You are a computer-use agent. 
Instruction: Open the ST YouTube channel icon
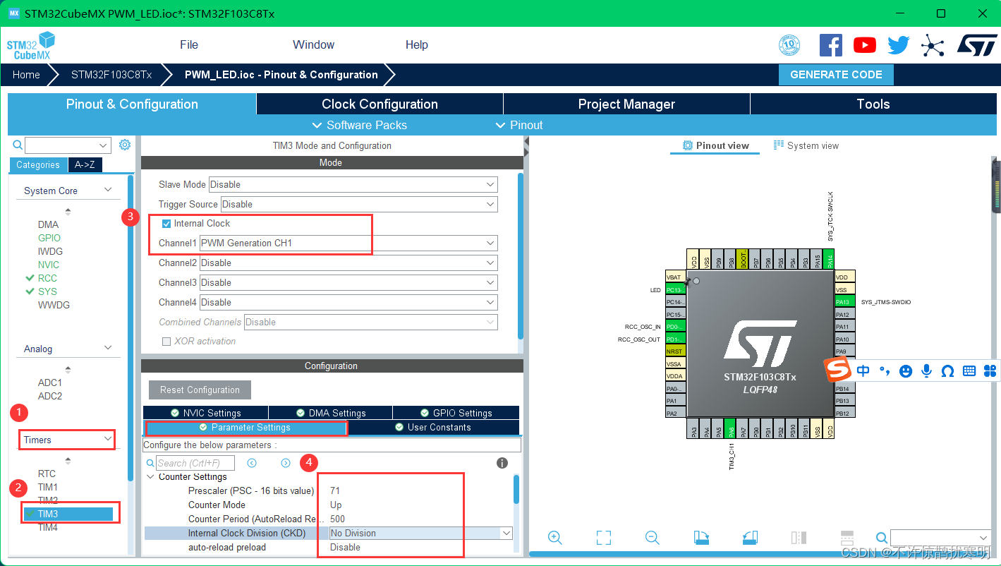coord(865,45)
